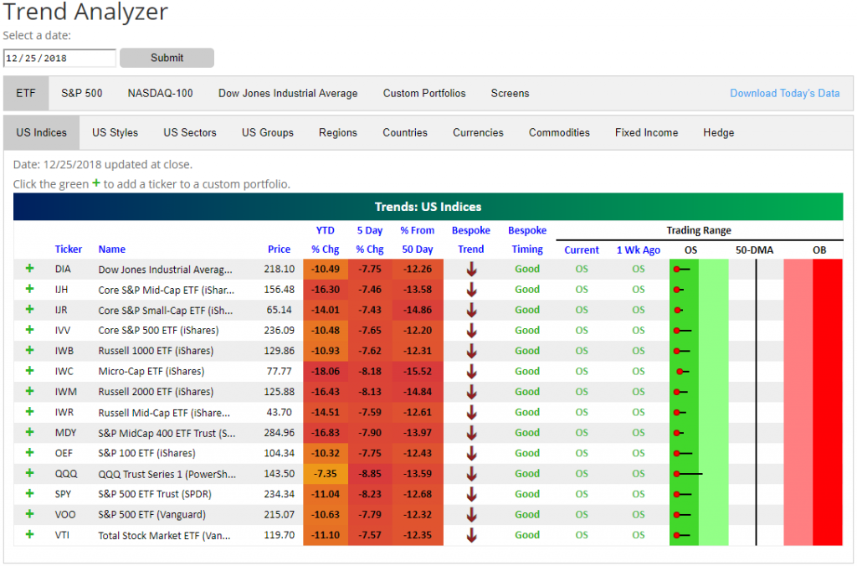Add SPY using the green plus icon
Screen dimensions: 857x566
click(x=30, y=493)
